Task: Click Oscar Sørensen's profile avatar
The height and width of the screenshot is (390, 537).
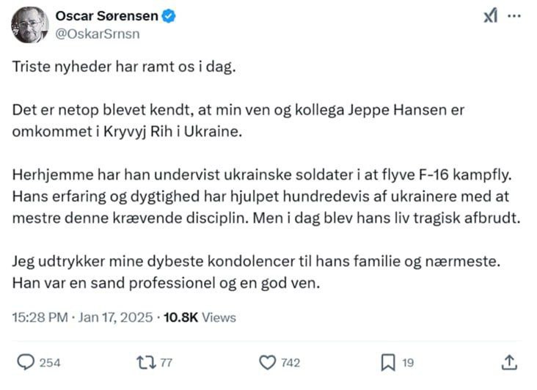Action: 30,25
